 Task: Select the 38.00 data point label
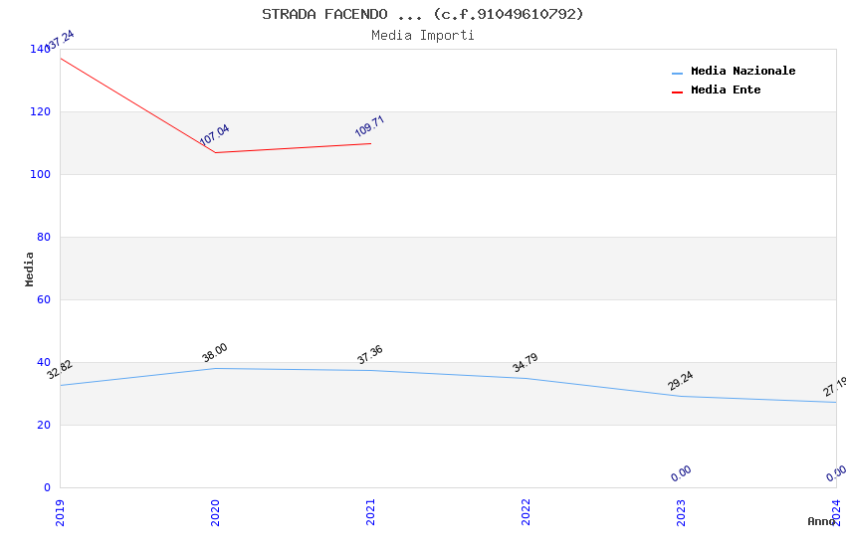tap(214, 353)
